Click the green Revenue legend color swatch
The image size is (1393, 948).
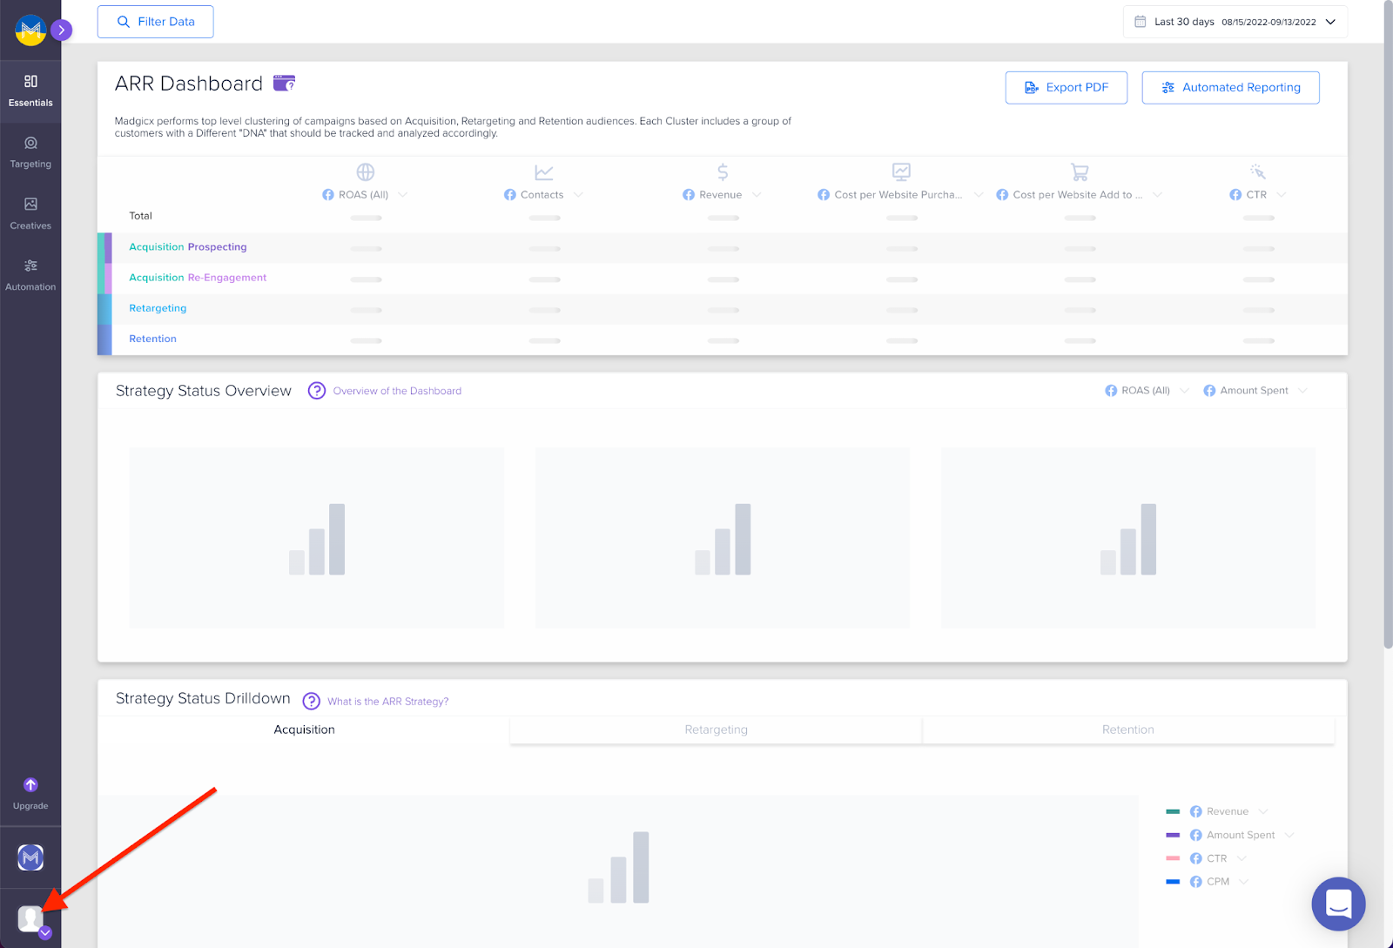click(x=1174, y=810)
